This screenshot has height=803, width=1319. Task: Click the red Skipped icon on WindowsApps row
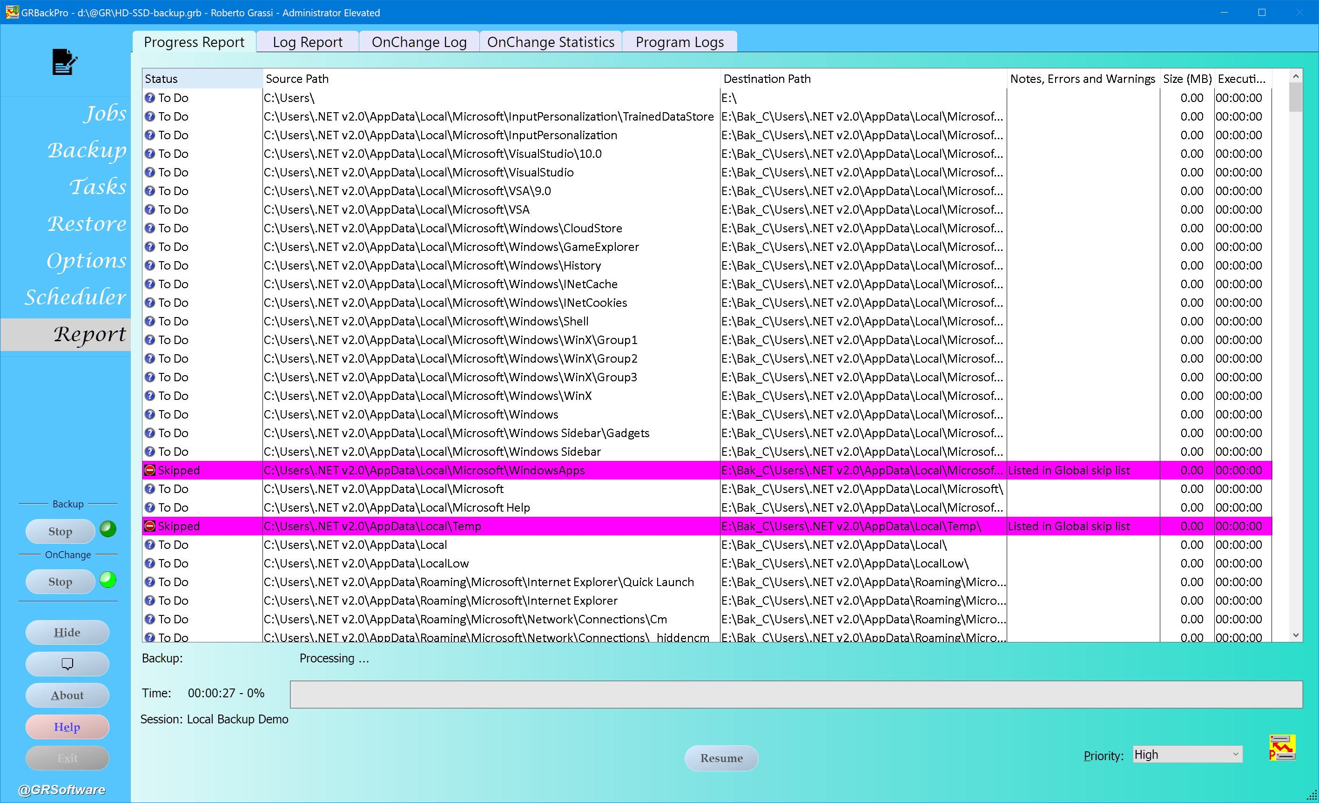click(x=150, y=471)
